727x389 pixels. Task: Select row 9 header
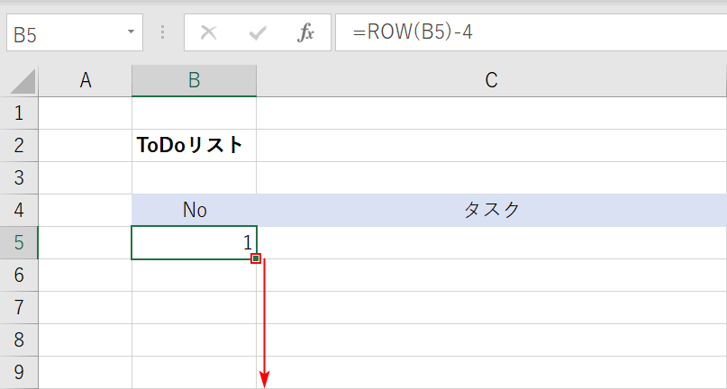[20, 372]
